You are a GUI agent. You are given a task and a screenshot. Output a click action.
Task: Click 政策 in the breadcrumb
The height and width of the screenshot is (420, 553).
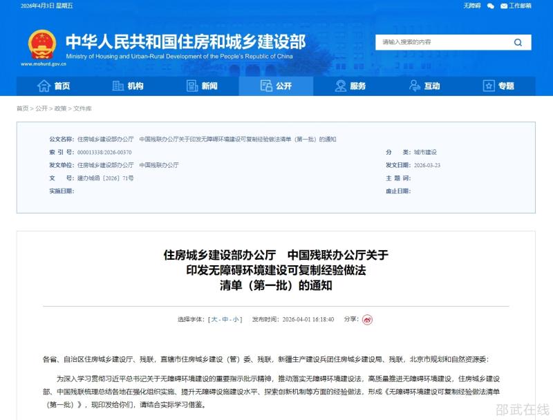click(x=60, y=108)
